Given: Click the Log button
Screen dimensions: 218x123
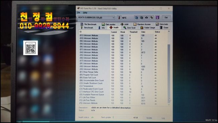Looking at the screenshot, I should coord(163,118).
